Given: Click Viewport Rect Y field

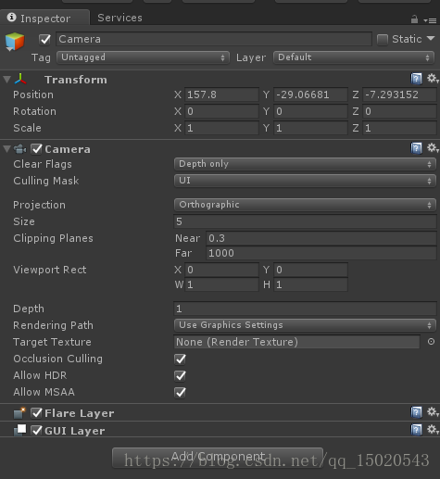Looking at the screenshot, I should (x=310, y=270).
